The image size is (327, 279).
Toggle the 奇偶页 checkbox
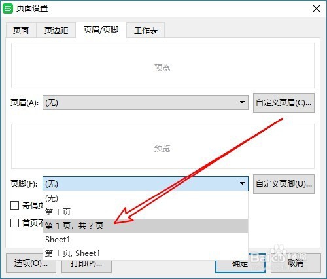click(15, 205)
